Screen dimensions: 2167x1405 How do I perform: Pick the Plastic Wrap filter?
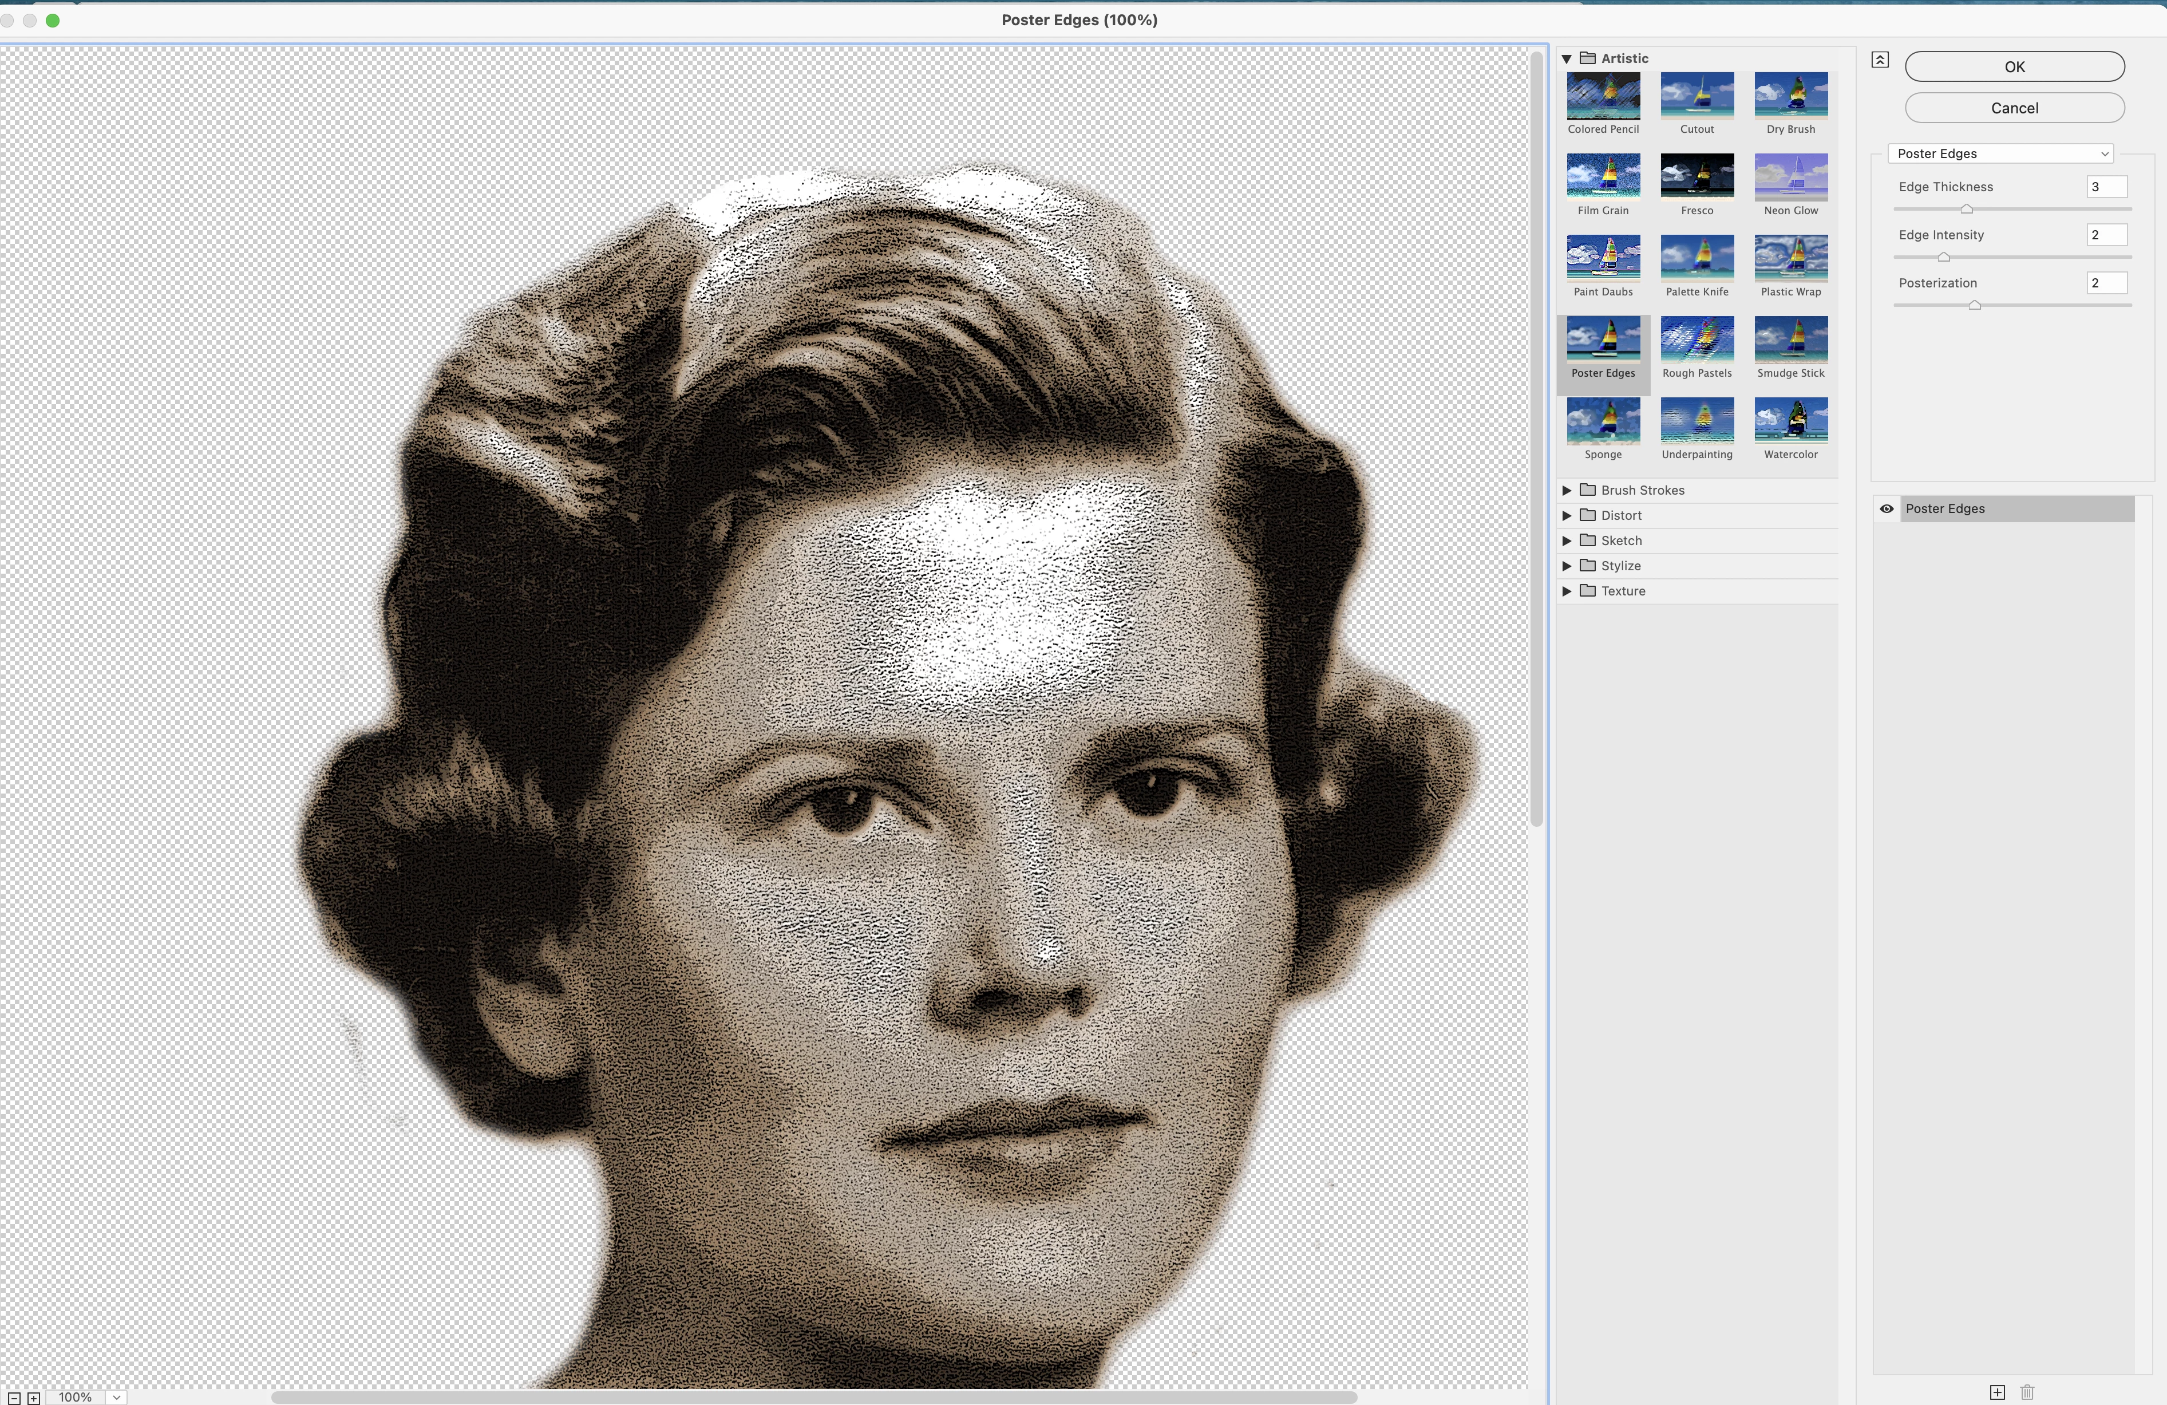click(x=1790, y=258)
